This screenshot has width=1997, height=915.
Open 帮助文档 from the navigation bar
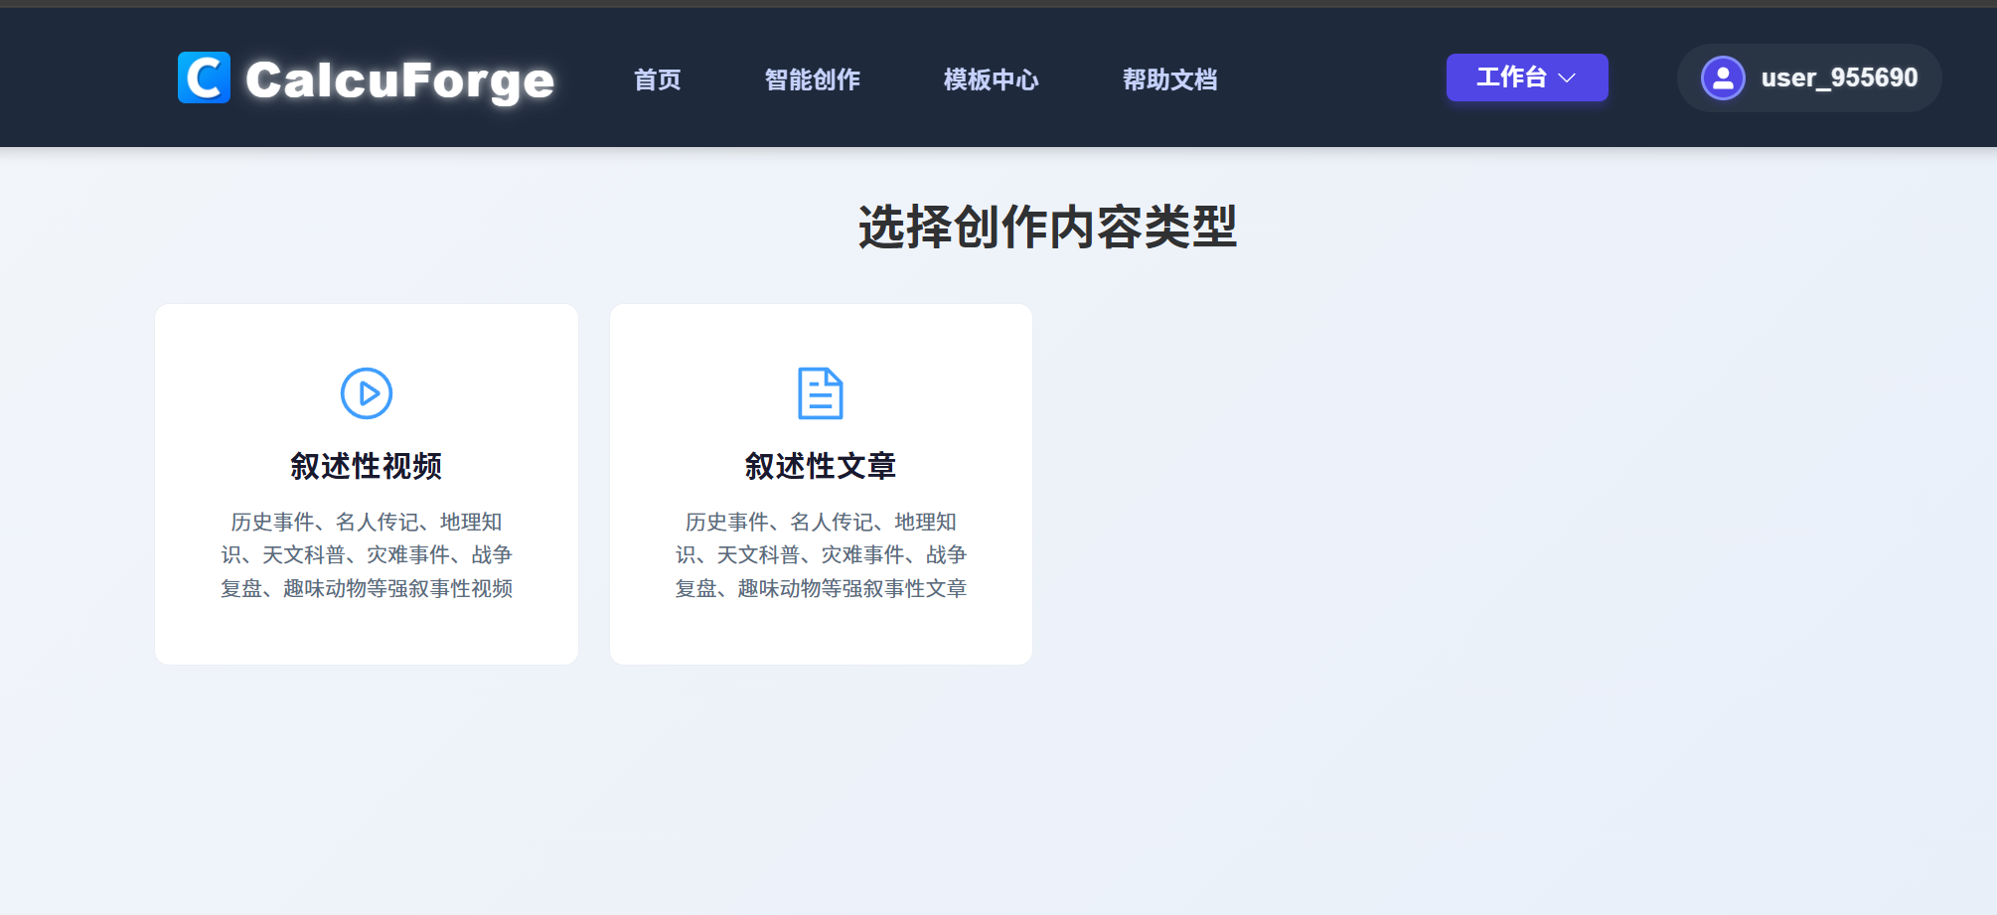(x=1170, y=79)
